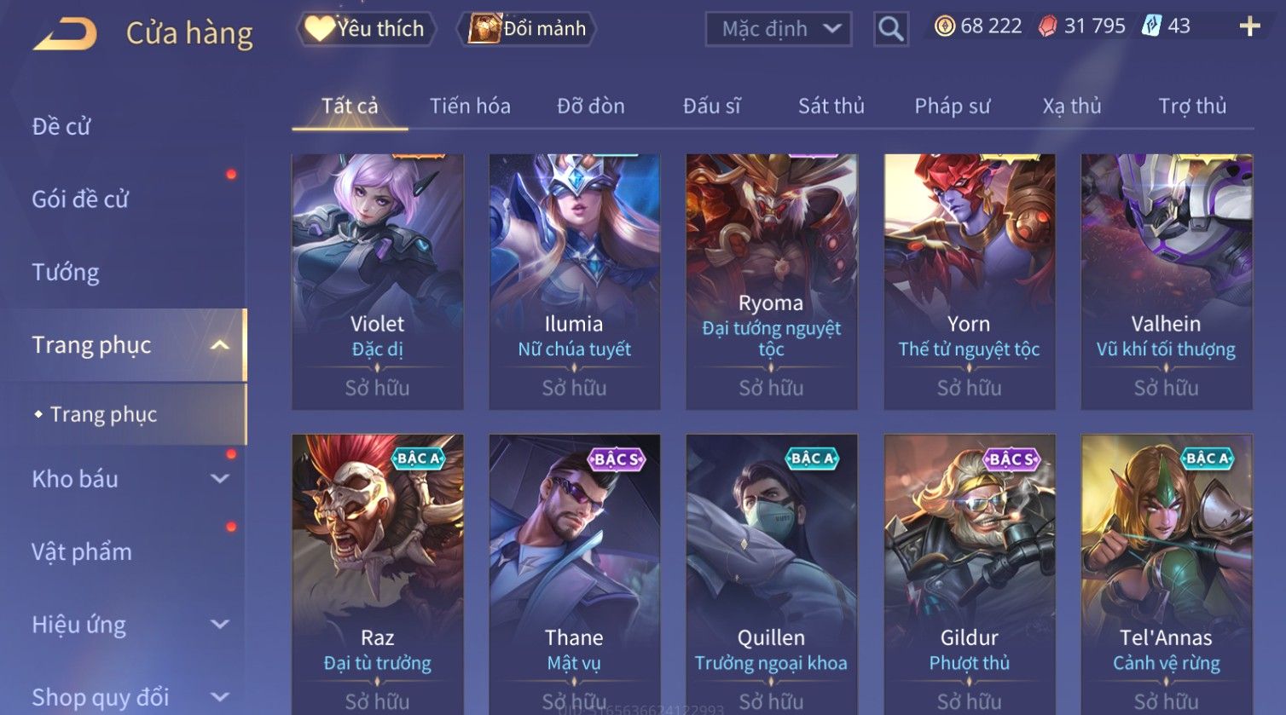Click the heart icon in Yêu thích
Image resolution: width=1286 pixels, height=715 pixels.
(319, 29)
